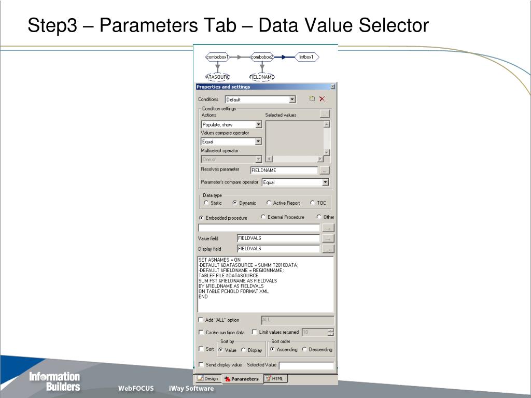This screenshot has width=531, height=398.
Task: Enable Send display value checkbox
Action: [x=201, y=364]
